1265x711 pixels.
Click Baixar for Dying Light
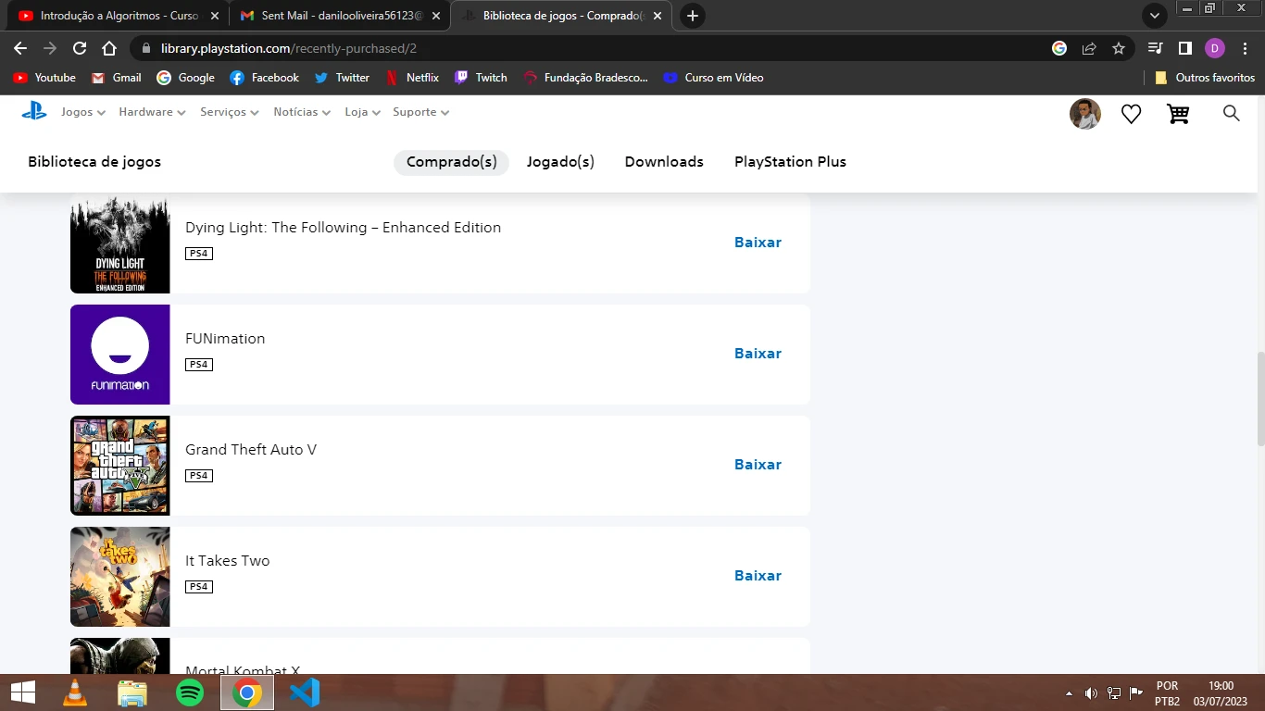(x=758, y=243)
